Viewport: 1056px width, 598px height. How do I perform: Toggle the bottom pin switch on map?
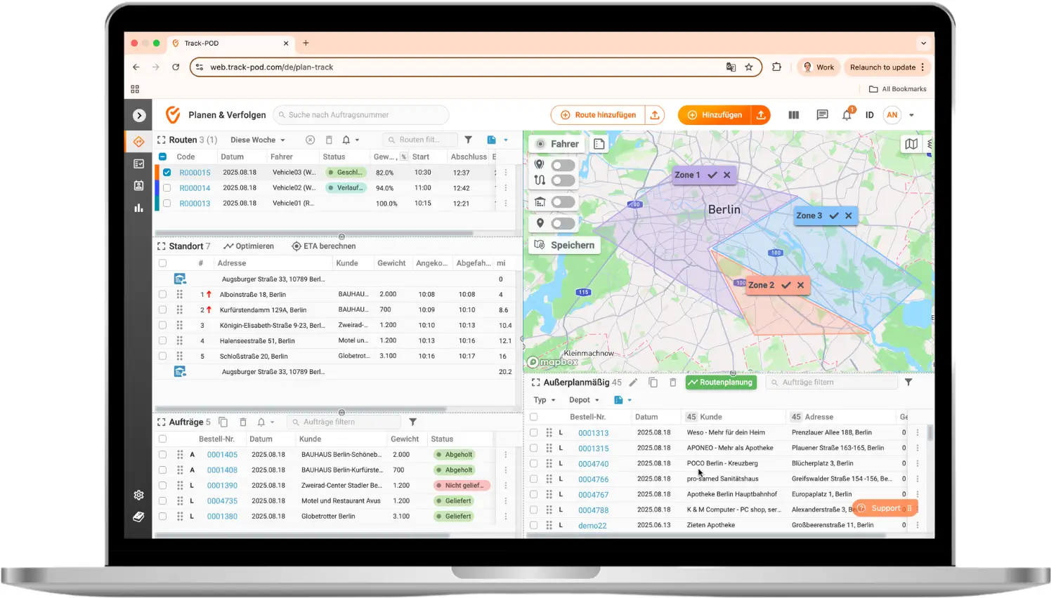pos(563,224)
